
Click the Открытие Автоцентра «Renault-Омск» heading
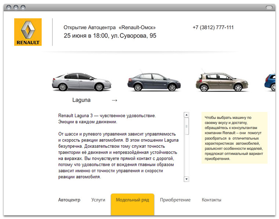pos(110,28)
